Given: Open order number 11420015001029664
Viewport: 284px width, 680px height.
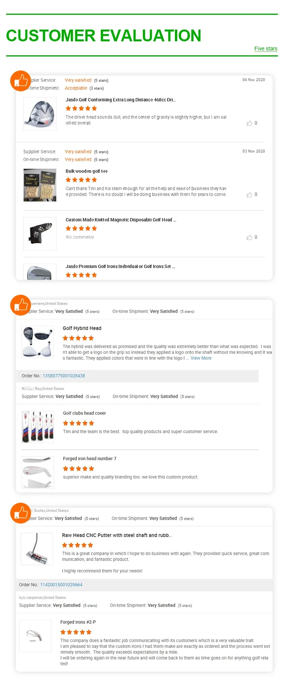Looking at the screenshot, I should (61, 585).
